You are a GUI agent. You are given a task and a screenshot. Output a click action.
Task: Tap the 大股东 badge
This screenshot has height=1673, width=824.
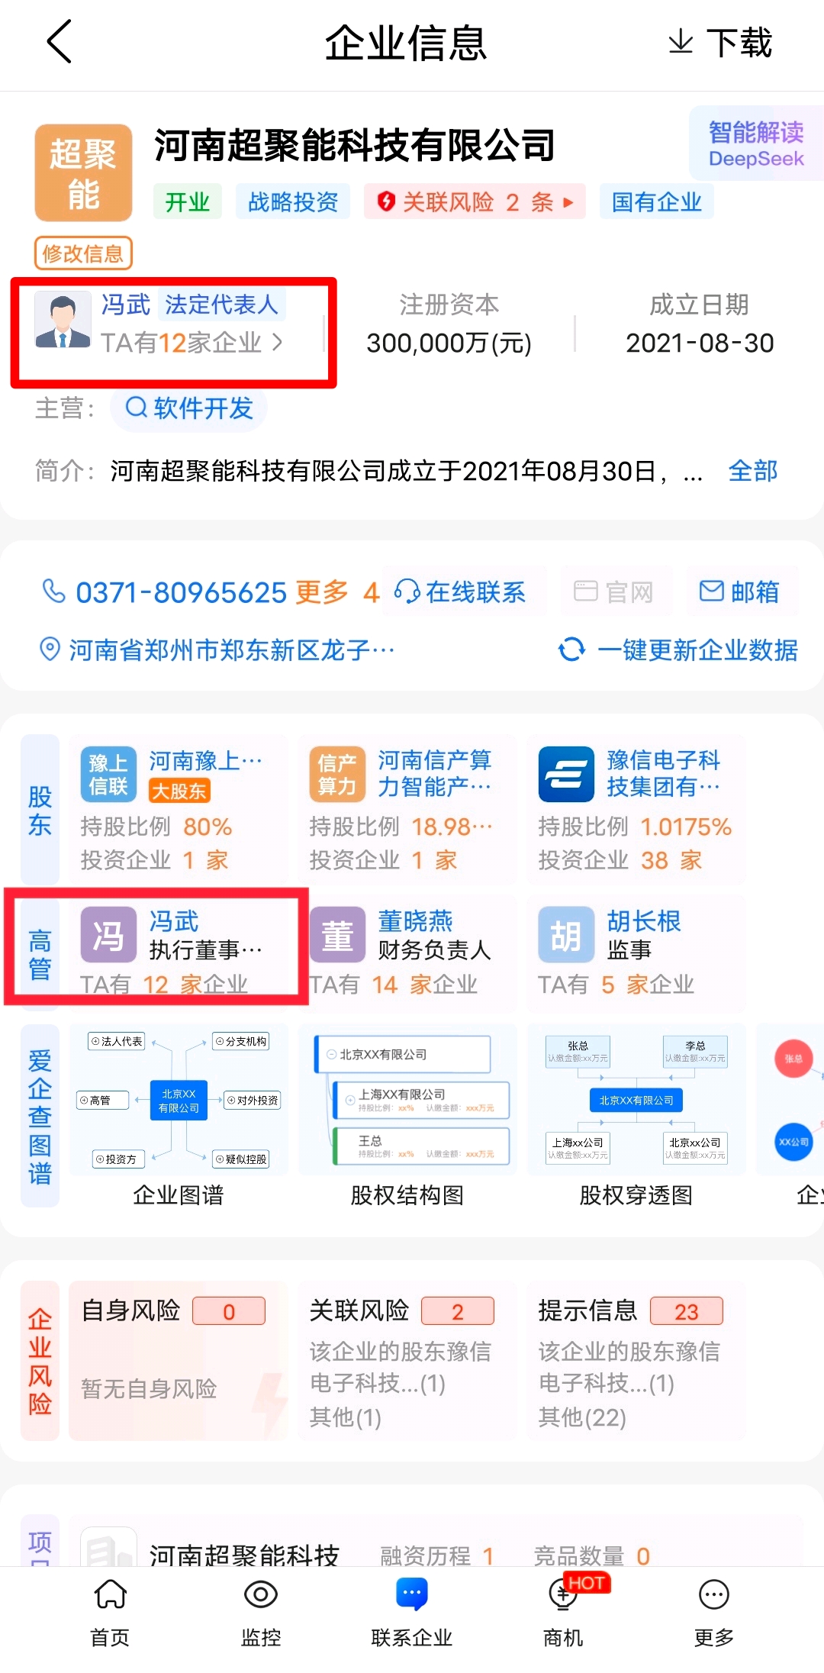[x=179, y=791]
